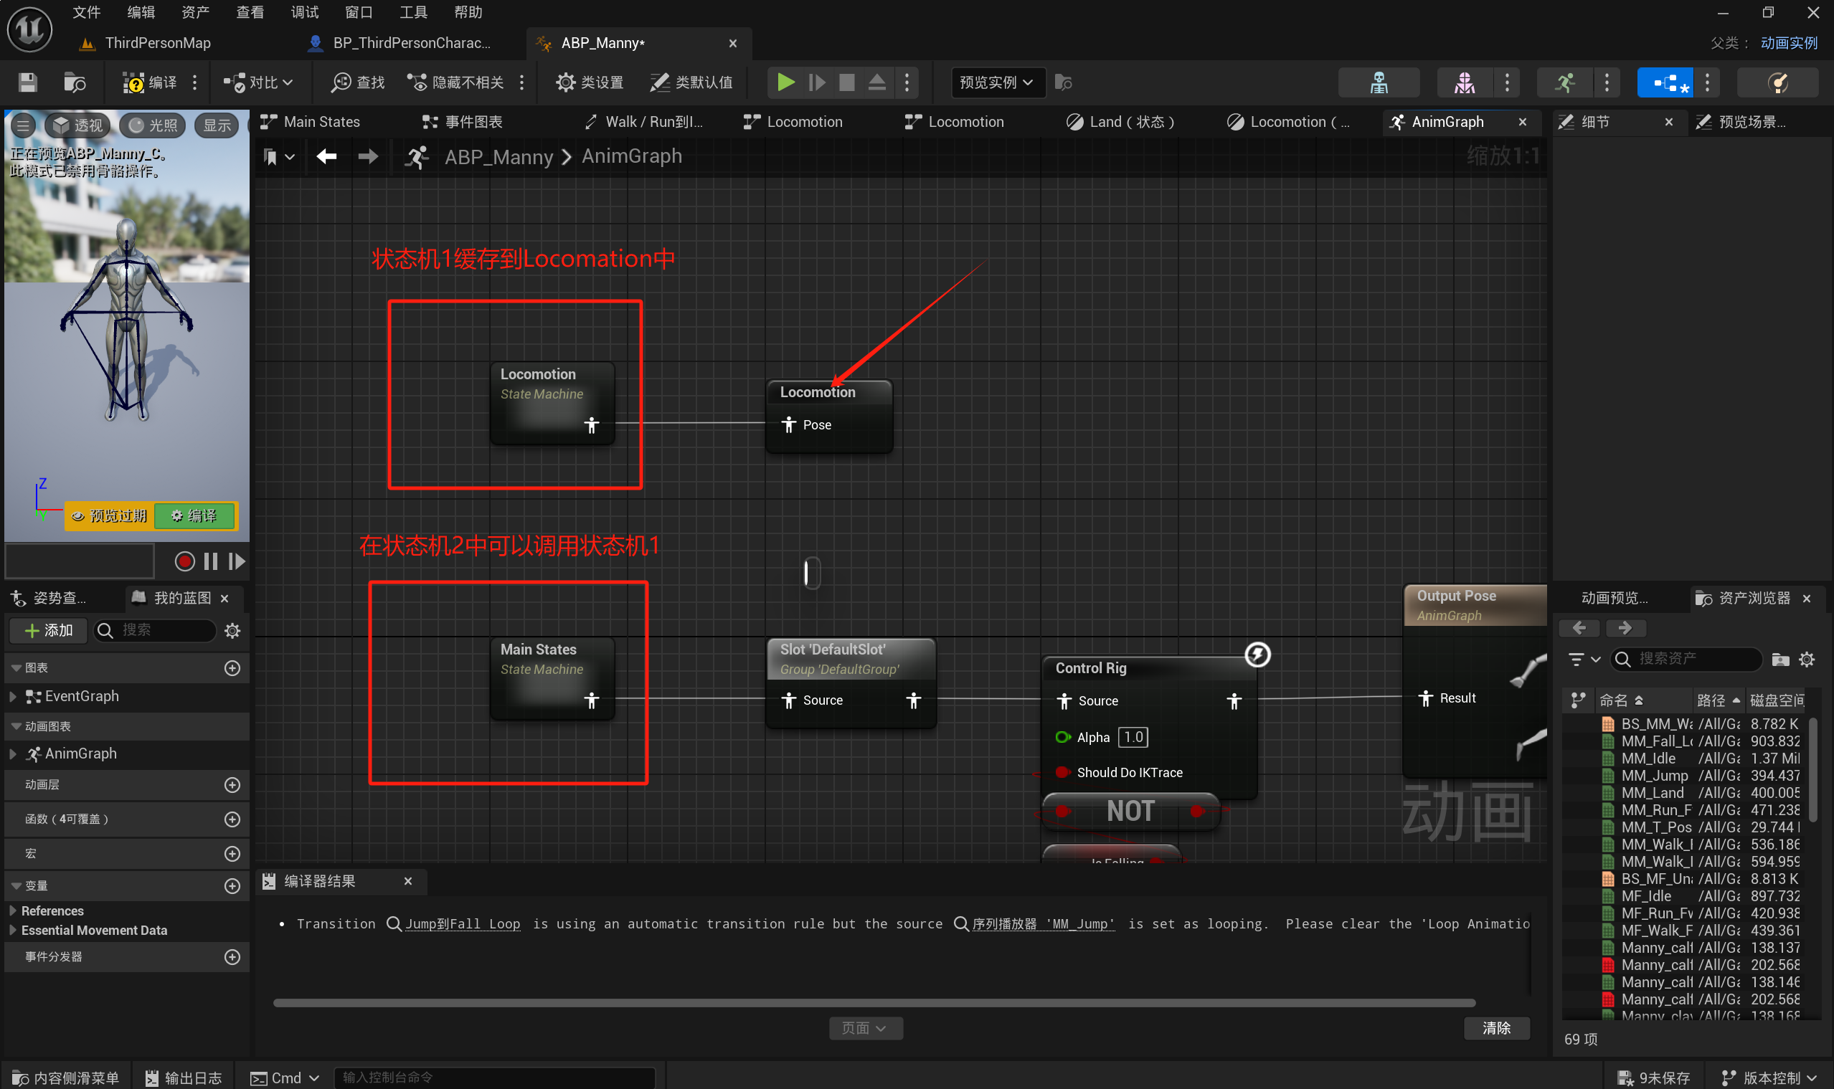Click the stop simulation square icon
The image size is (1834, 1089).
(846, 82)
